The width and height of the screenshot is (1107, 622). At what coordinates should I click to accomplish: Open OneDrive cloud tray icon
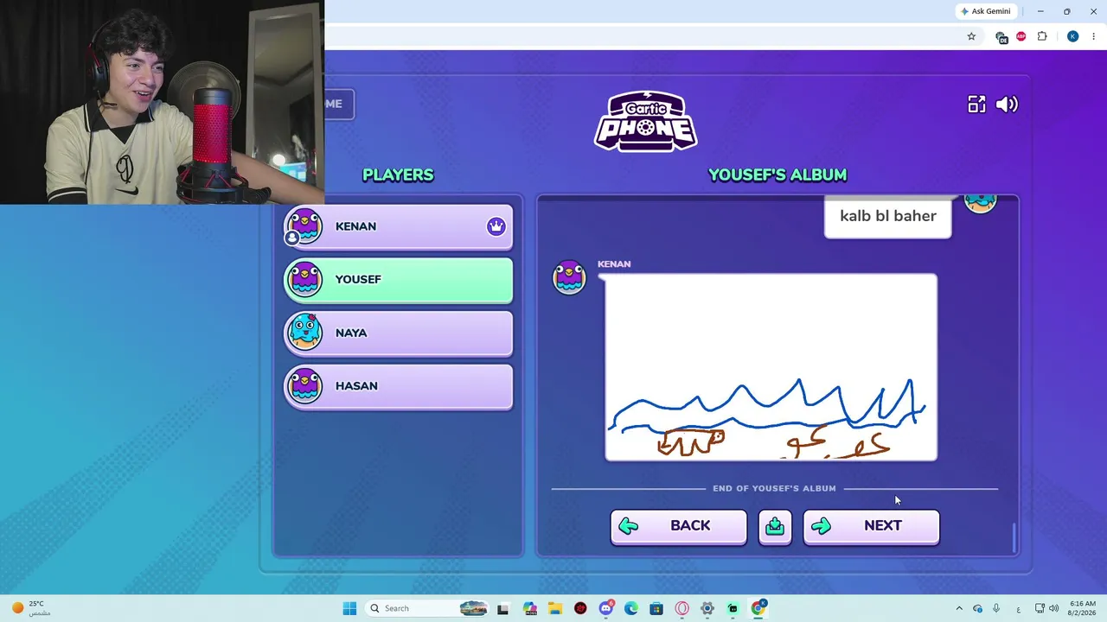point(978,608)
